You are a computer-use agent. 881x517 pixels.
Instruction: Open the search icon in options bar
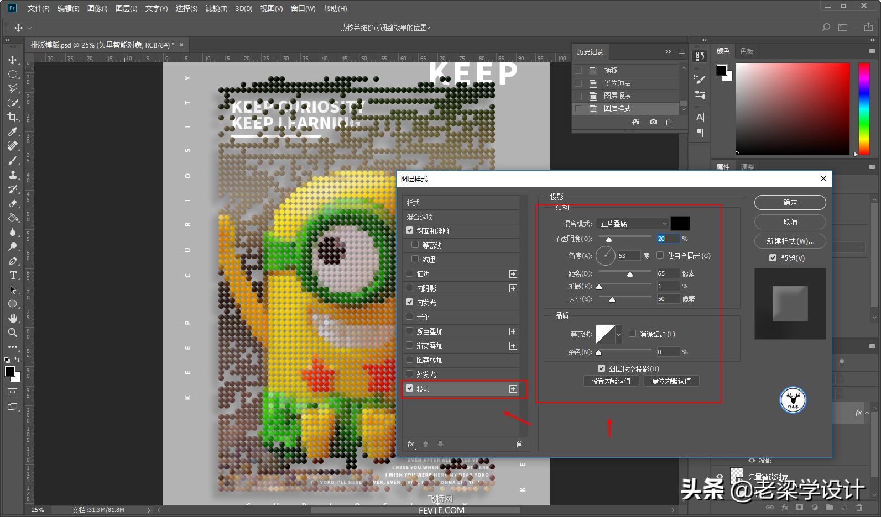click(x=826, y=27)
